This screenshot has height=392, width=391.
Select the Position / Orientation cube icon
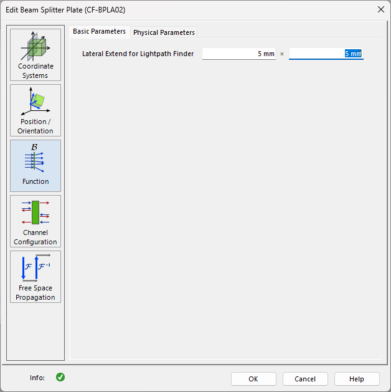[35, 101]
